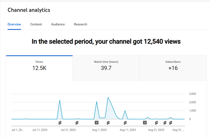Open the last Shorts marker before Aug 31

click(x=171, y=123)
